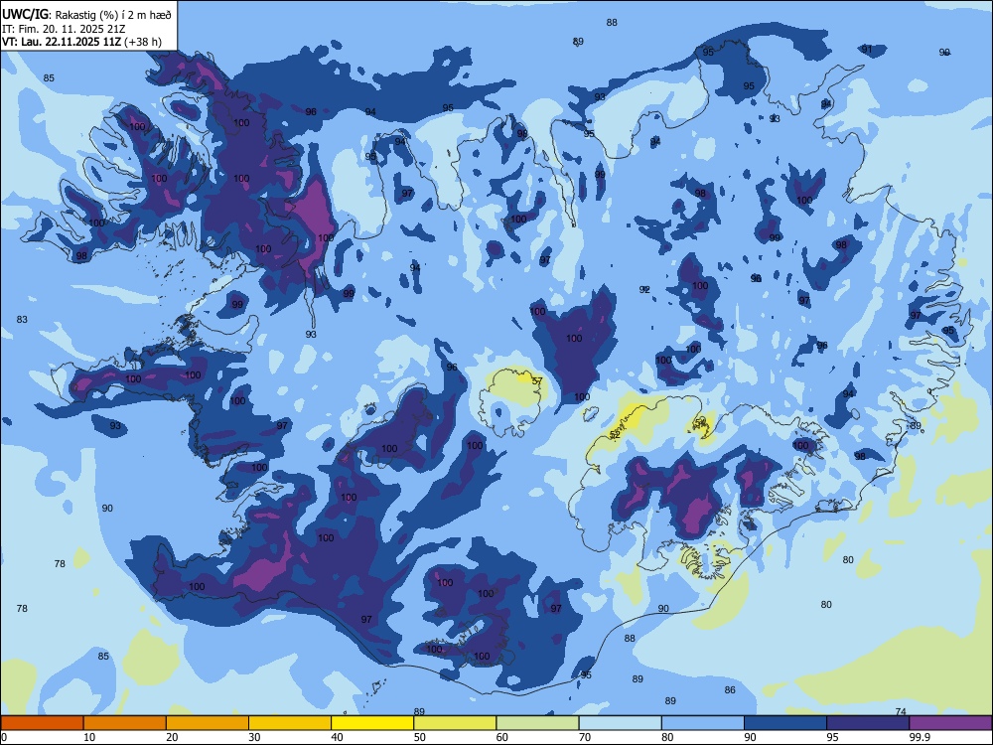This screenshot has width=993, height=745.
Task: Click the light green 60–70 legend swatch
Action: click(x=537, y=723)
